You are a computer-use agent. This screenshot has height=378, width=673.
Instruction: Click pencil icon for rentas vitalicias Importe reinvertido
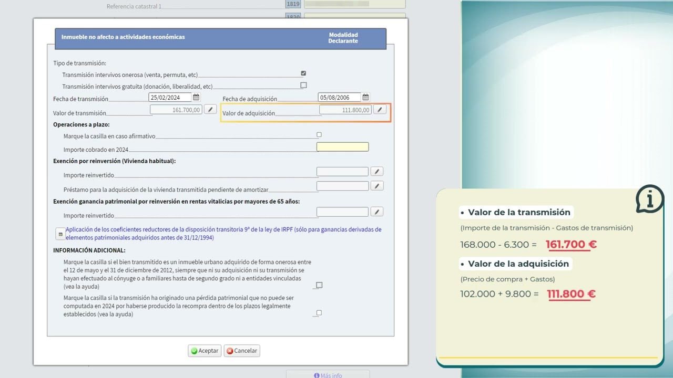pos(377,212)
